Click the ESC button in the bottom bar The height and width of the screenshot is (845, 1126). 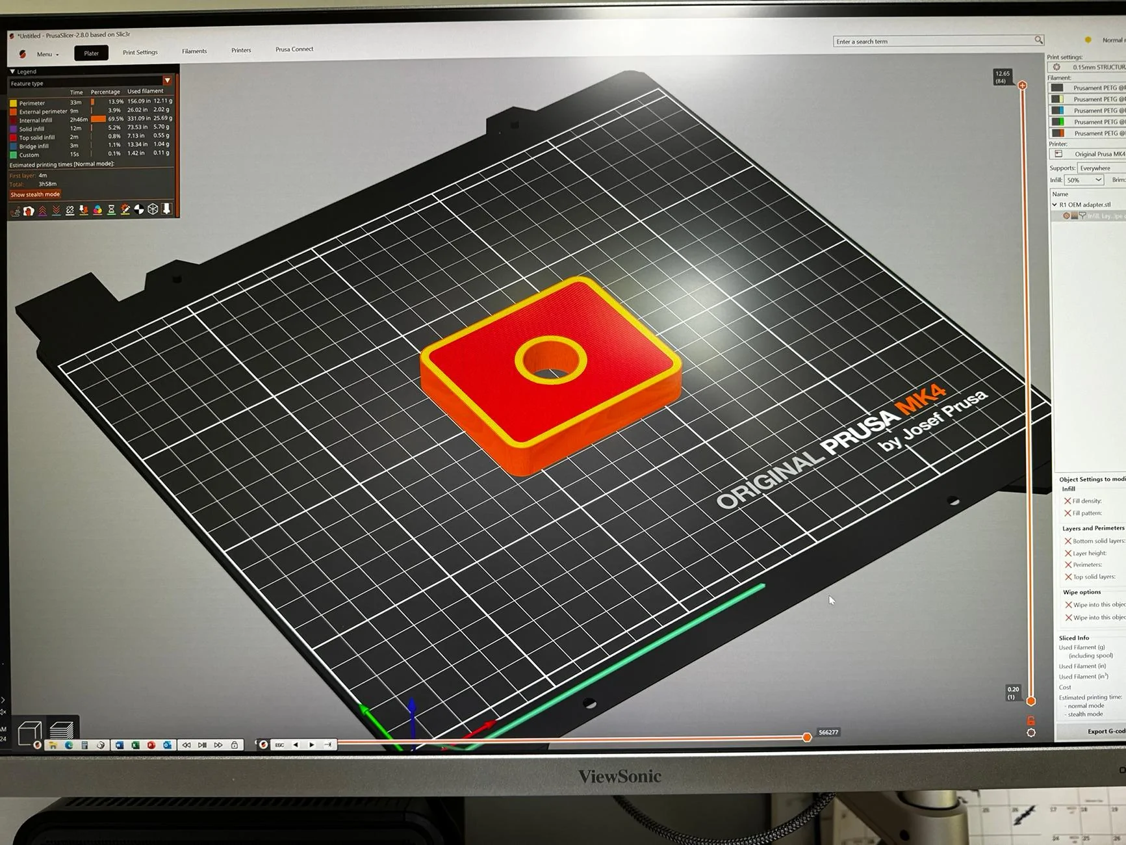tap(279, 745)
